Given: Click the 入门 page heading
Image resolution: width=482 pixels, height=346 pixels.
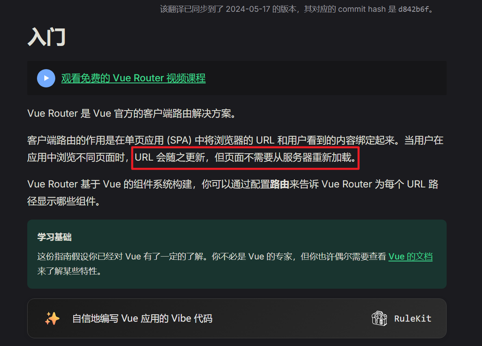Looking at the screenshot, I should [x=46, y=37].
